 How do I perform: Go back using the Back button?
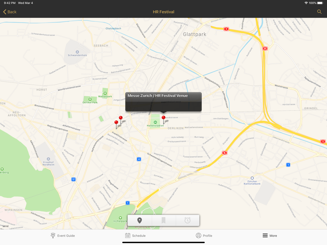pyautogui.click(x=10, y=12)
